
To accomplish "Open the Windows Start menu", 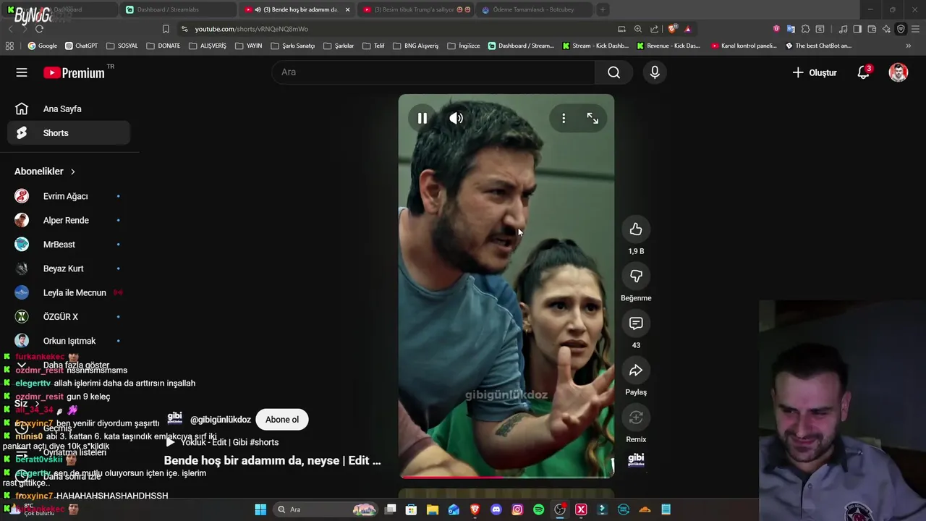I will pyautogui.click(x=260, y=509).
